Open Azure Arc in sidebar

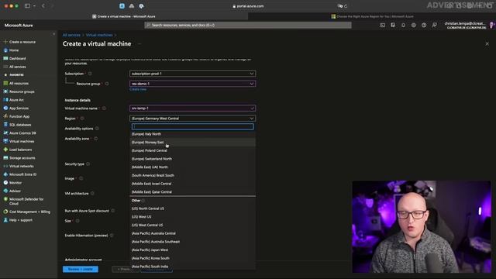pyautogui.click(x=14, y=100)
